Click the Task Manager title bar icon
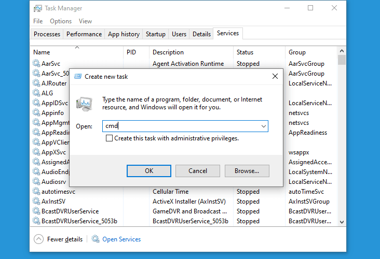The width and height of the screenshot is (380, 259). pyautogui.click(x=37, y=8)
